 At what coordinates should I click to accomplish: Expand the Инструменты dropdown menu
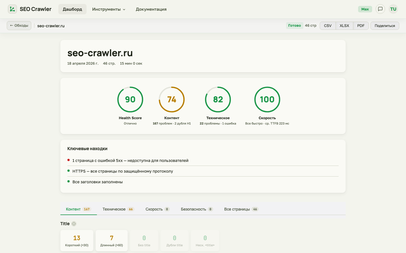(109, 9)
